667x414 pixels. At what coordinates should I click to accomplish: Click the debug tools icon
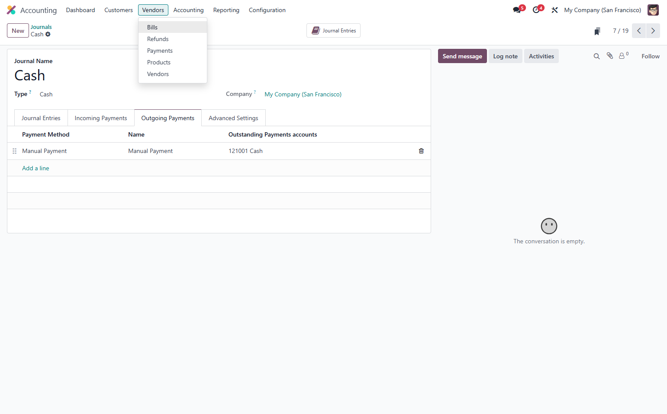tap(554, 10)
